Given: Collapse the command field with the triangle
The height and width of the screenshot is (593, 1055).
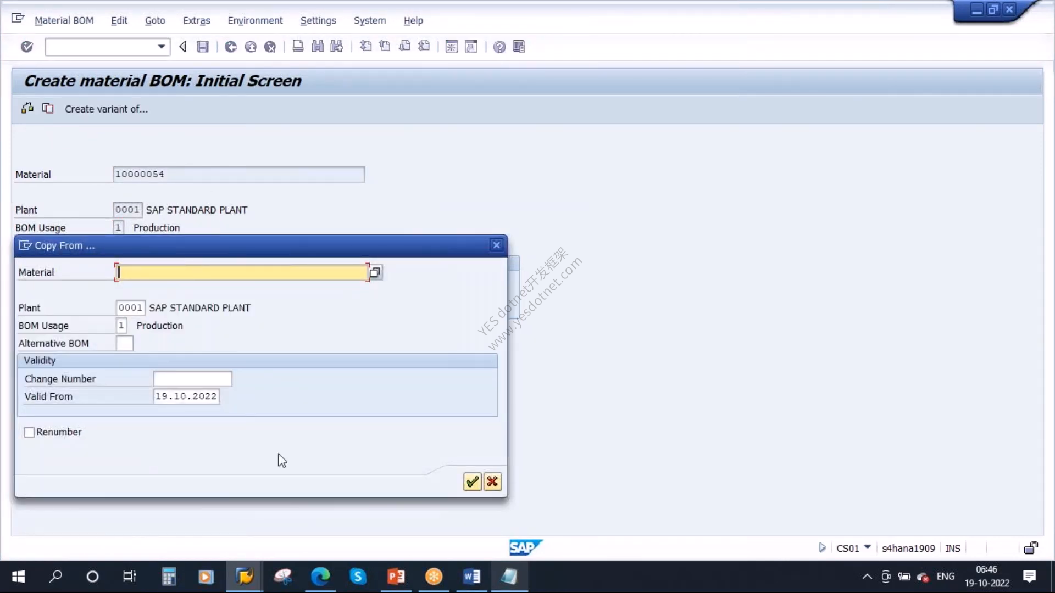Looking at the screenshot, I should (183, 47).
